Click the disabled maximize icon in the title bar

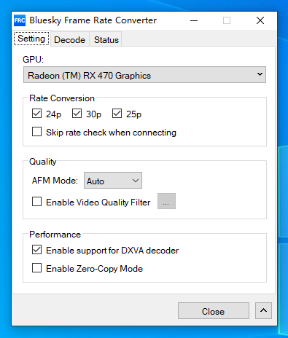pos(227,20)
